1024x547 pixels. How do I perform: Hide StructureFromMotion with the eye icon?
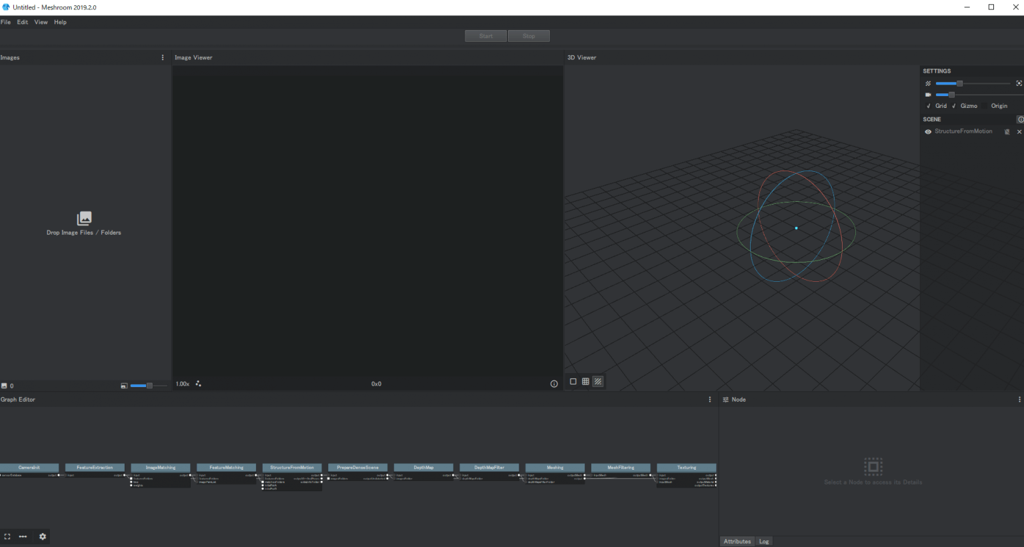(x=928, y=132)
